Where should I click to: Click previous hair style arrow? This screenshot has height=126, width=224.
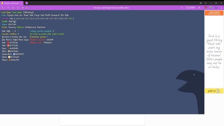pos(12,31)
